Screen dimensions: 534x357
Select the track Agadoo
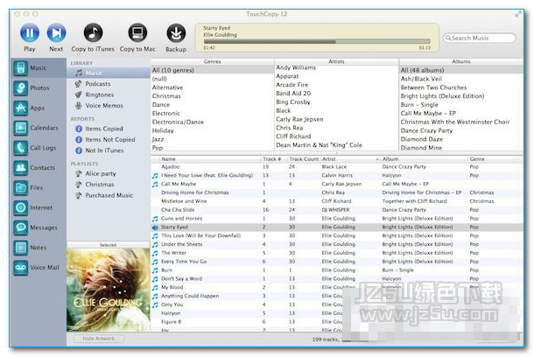[337, 167]
